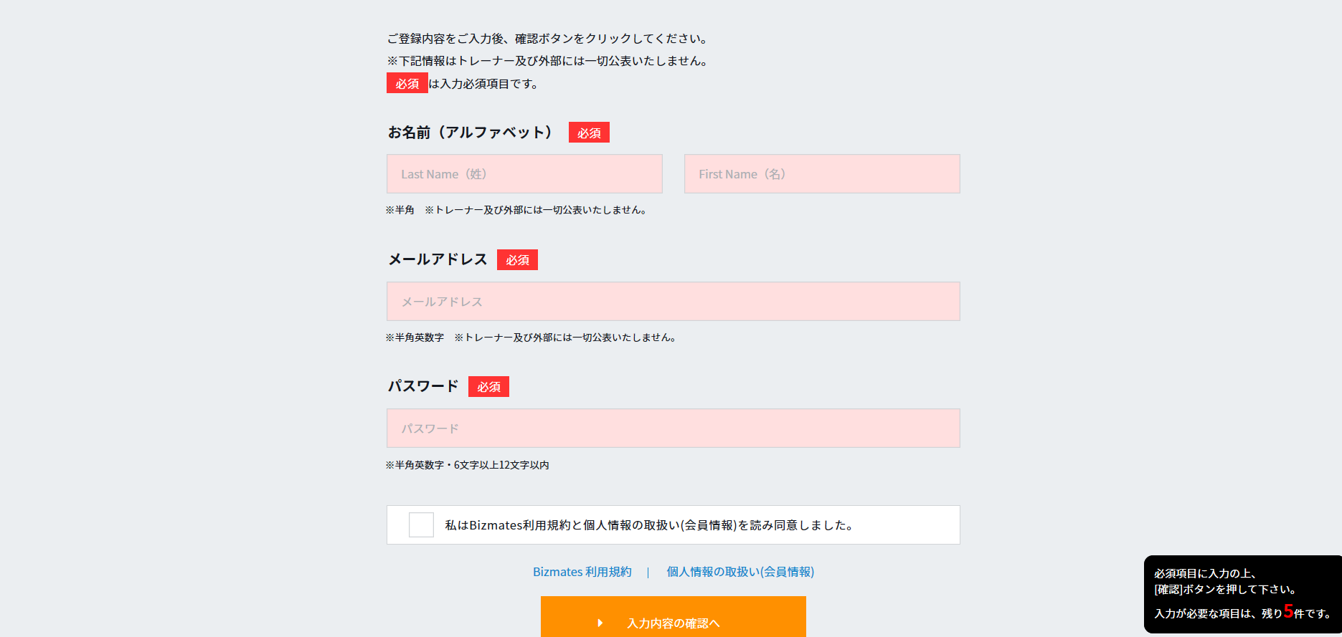1342x637 pixels.
Task: Click the 必須 badge beside メールアドレス heading
Action: coord(517,260)
